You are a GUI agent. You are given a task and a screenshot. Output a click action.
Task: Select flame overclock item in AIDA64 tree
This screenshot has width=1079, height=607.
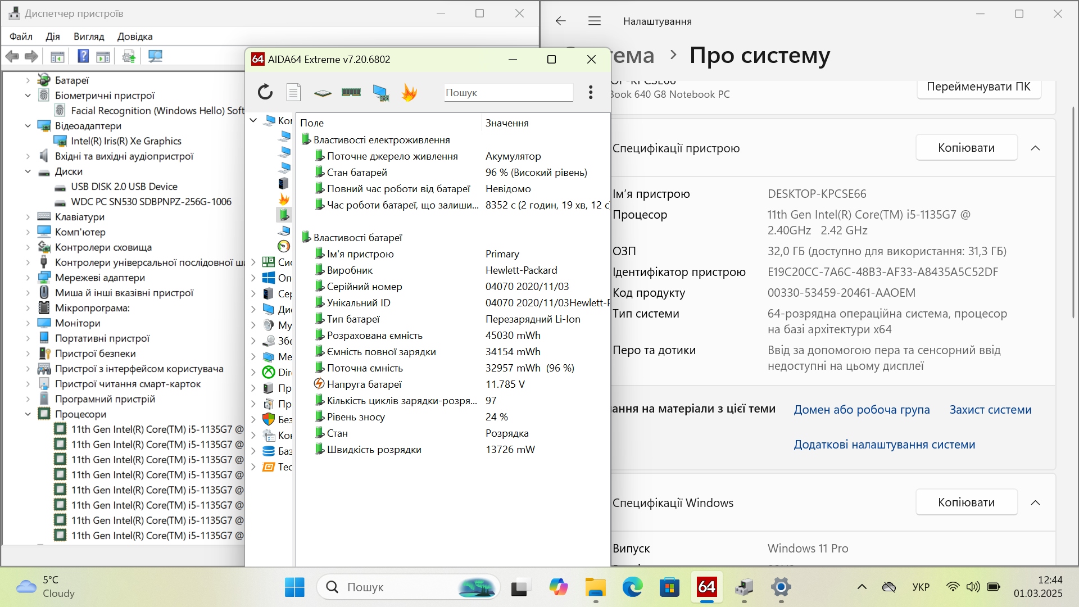coord(284,199)
